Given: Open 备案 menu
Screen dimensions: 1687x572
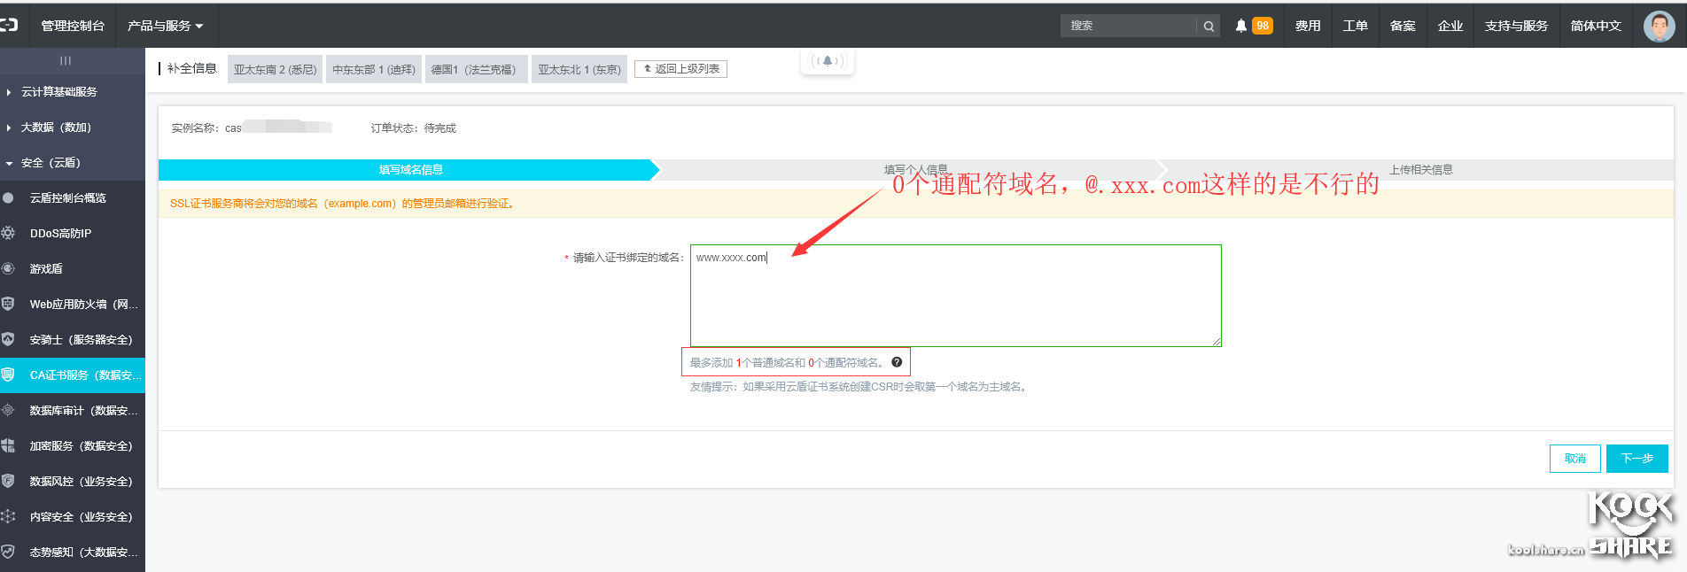Looking at the screenshot, I should coord(1403,26).
